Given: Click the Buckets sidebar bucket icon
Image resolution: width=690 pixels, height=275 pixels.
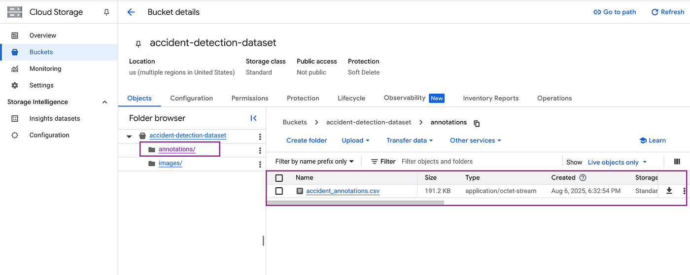Looking at the screenshot, I should pyautogui.click(x=15, y=52).
